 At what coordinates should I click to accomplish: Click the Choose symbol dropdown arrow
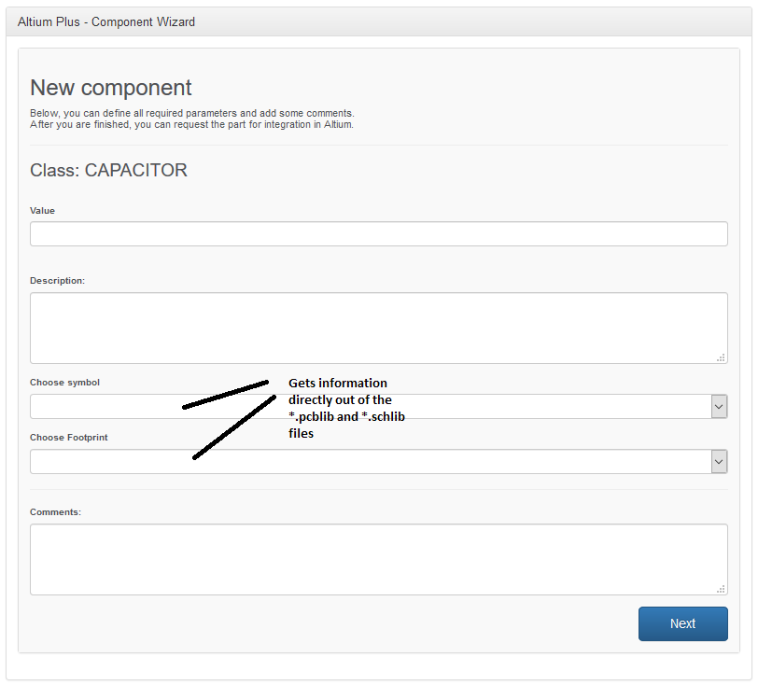click(719, 407)
